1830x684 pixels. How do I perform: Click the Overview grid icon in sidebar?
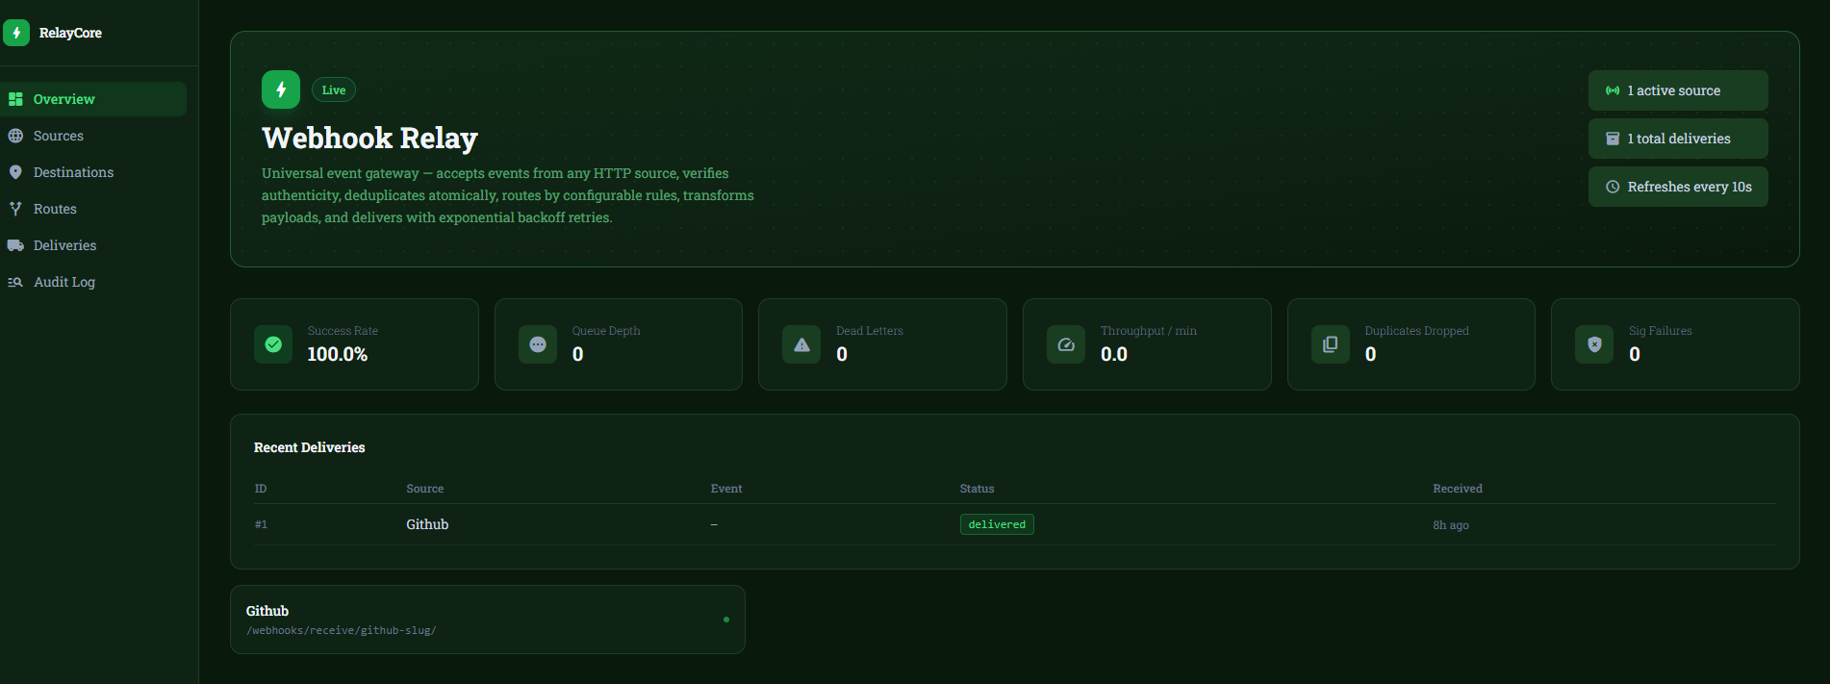click(x=15, y=99)
